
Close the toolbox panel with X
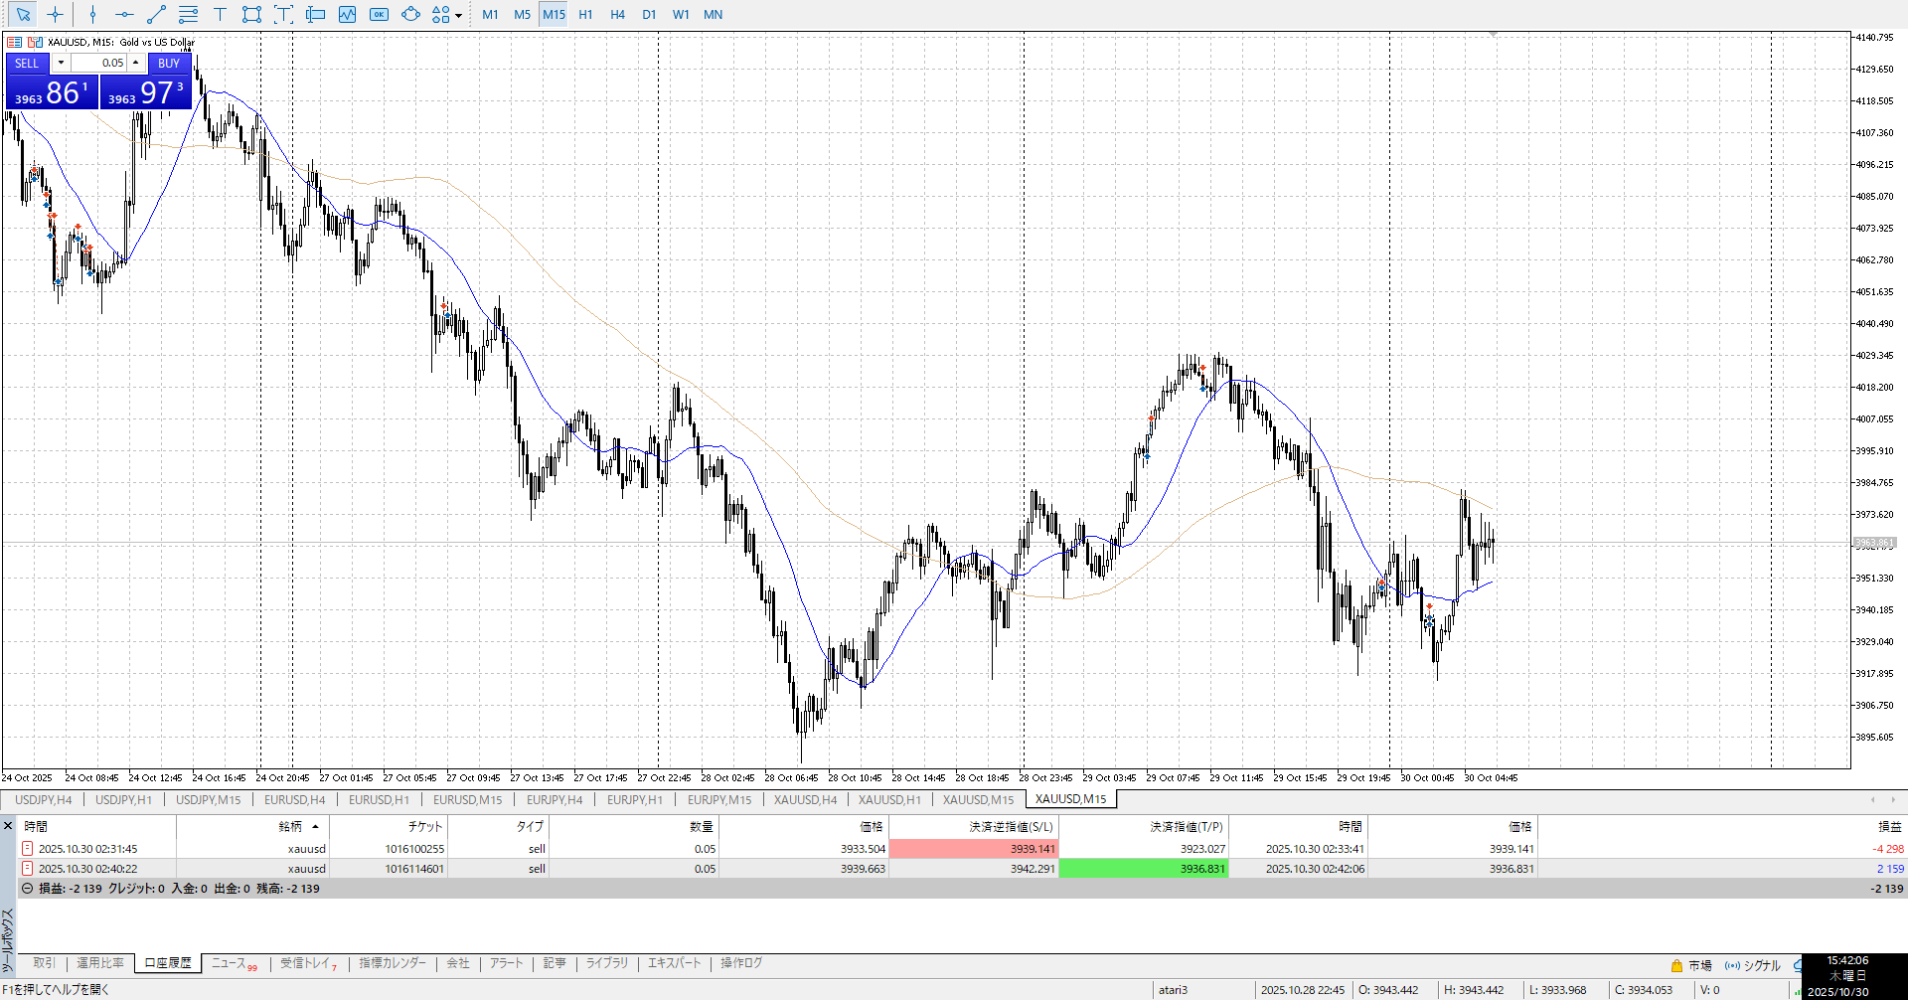pos(8,826)
